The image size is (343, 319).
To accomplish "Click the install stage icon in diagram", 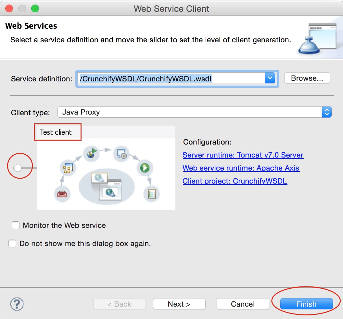I will pyautogui.click(x=121, y=154).
